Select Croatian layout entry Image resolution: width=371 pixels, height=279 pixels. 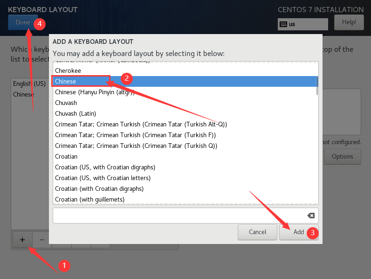(66, 156)
